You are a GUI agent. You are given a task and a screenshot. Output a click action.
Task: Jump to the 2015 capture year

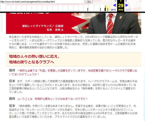coord(113,10)
